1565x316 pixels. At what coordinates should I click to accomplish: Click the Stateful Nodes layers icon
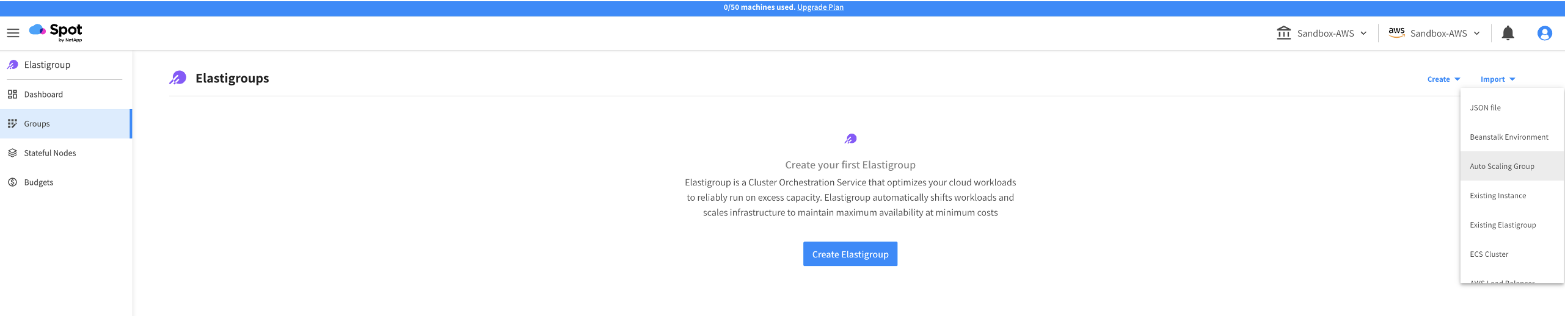pos(12,153)
